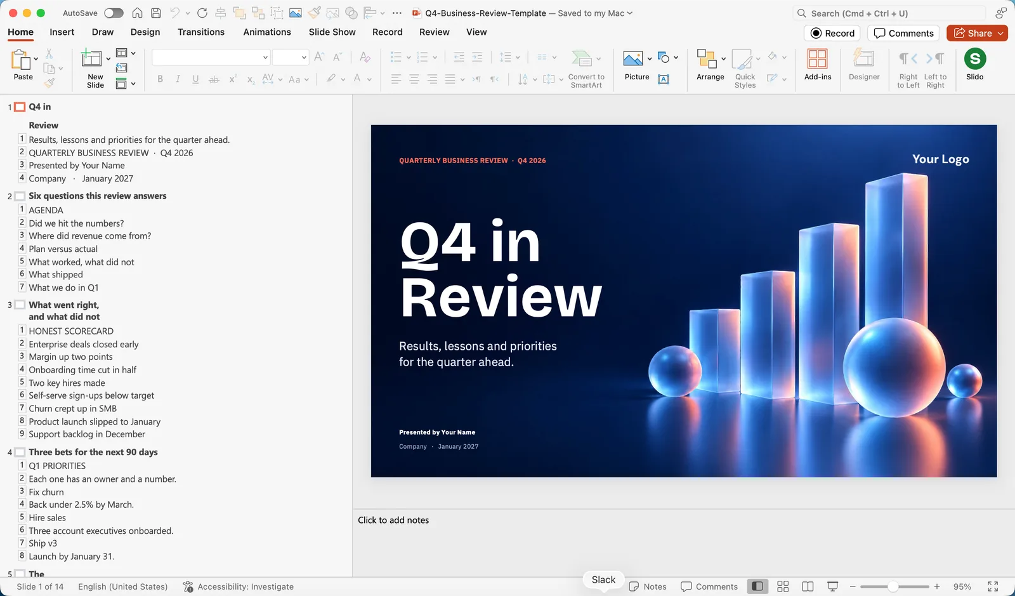The width and height of the screenshot is (1015, 596).
Task: Click the Undo arrow icon
Action: [174, 13]
